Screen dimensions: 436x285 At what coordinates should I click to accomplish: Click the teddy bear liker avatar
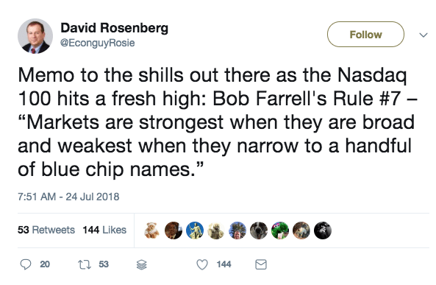(151, 231)
